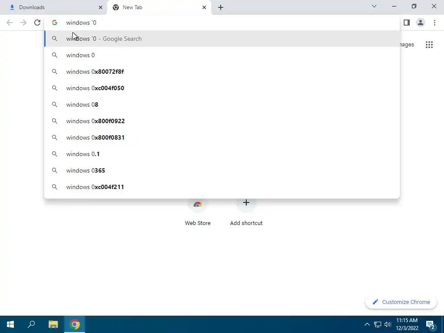
Task: Switch to the Downloads tab
Action: pyautogui.click(x=54, y=7)
